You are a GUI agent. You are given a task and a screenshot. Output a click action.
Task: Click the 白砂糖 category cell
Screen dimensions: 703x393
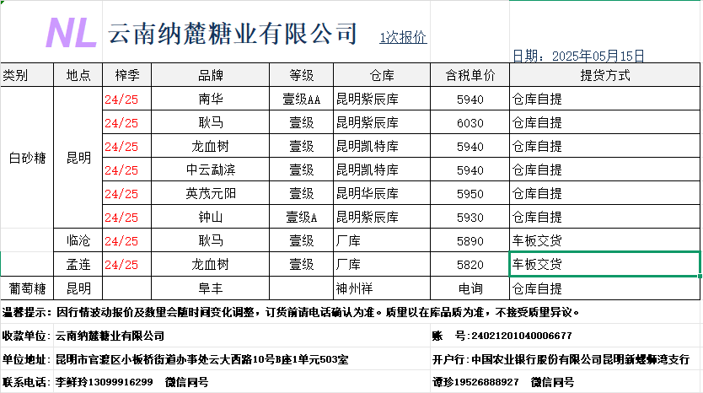pyautogui.click(x=27, y=158)
